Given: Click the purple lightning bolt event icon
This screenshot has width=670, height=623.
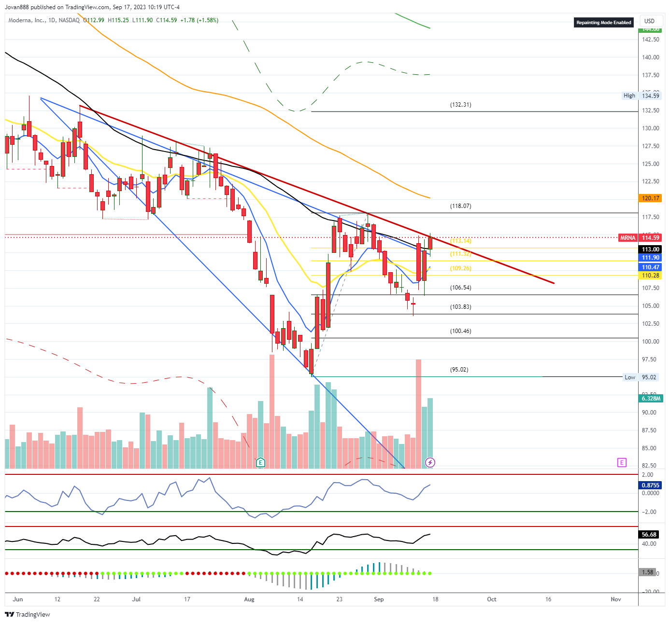Looking at the screenshot, I should tap(430, 463).
